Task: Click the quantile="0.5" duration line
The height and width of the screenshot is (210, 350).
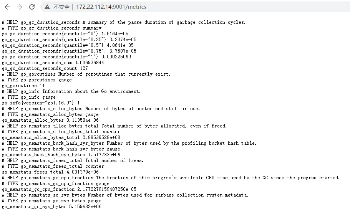Action: pos(68,45)
